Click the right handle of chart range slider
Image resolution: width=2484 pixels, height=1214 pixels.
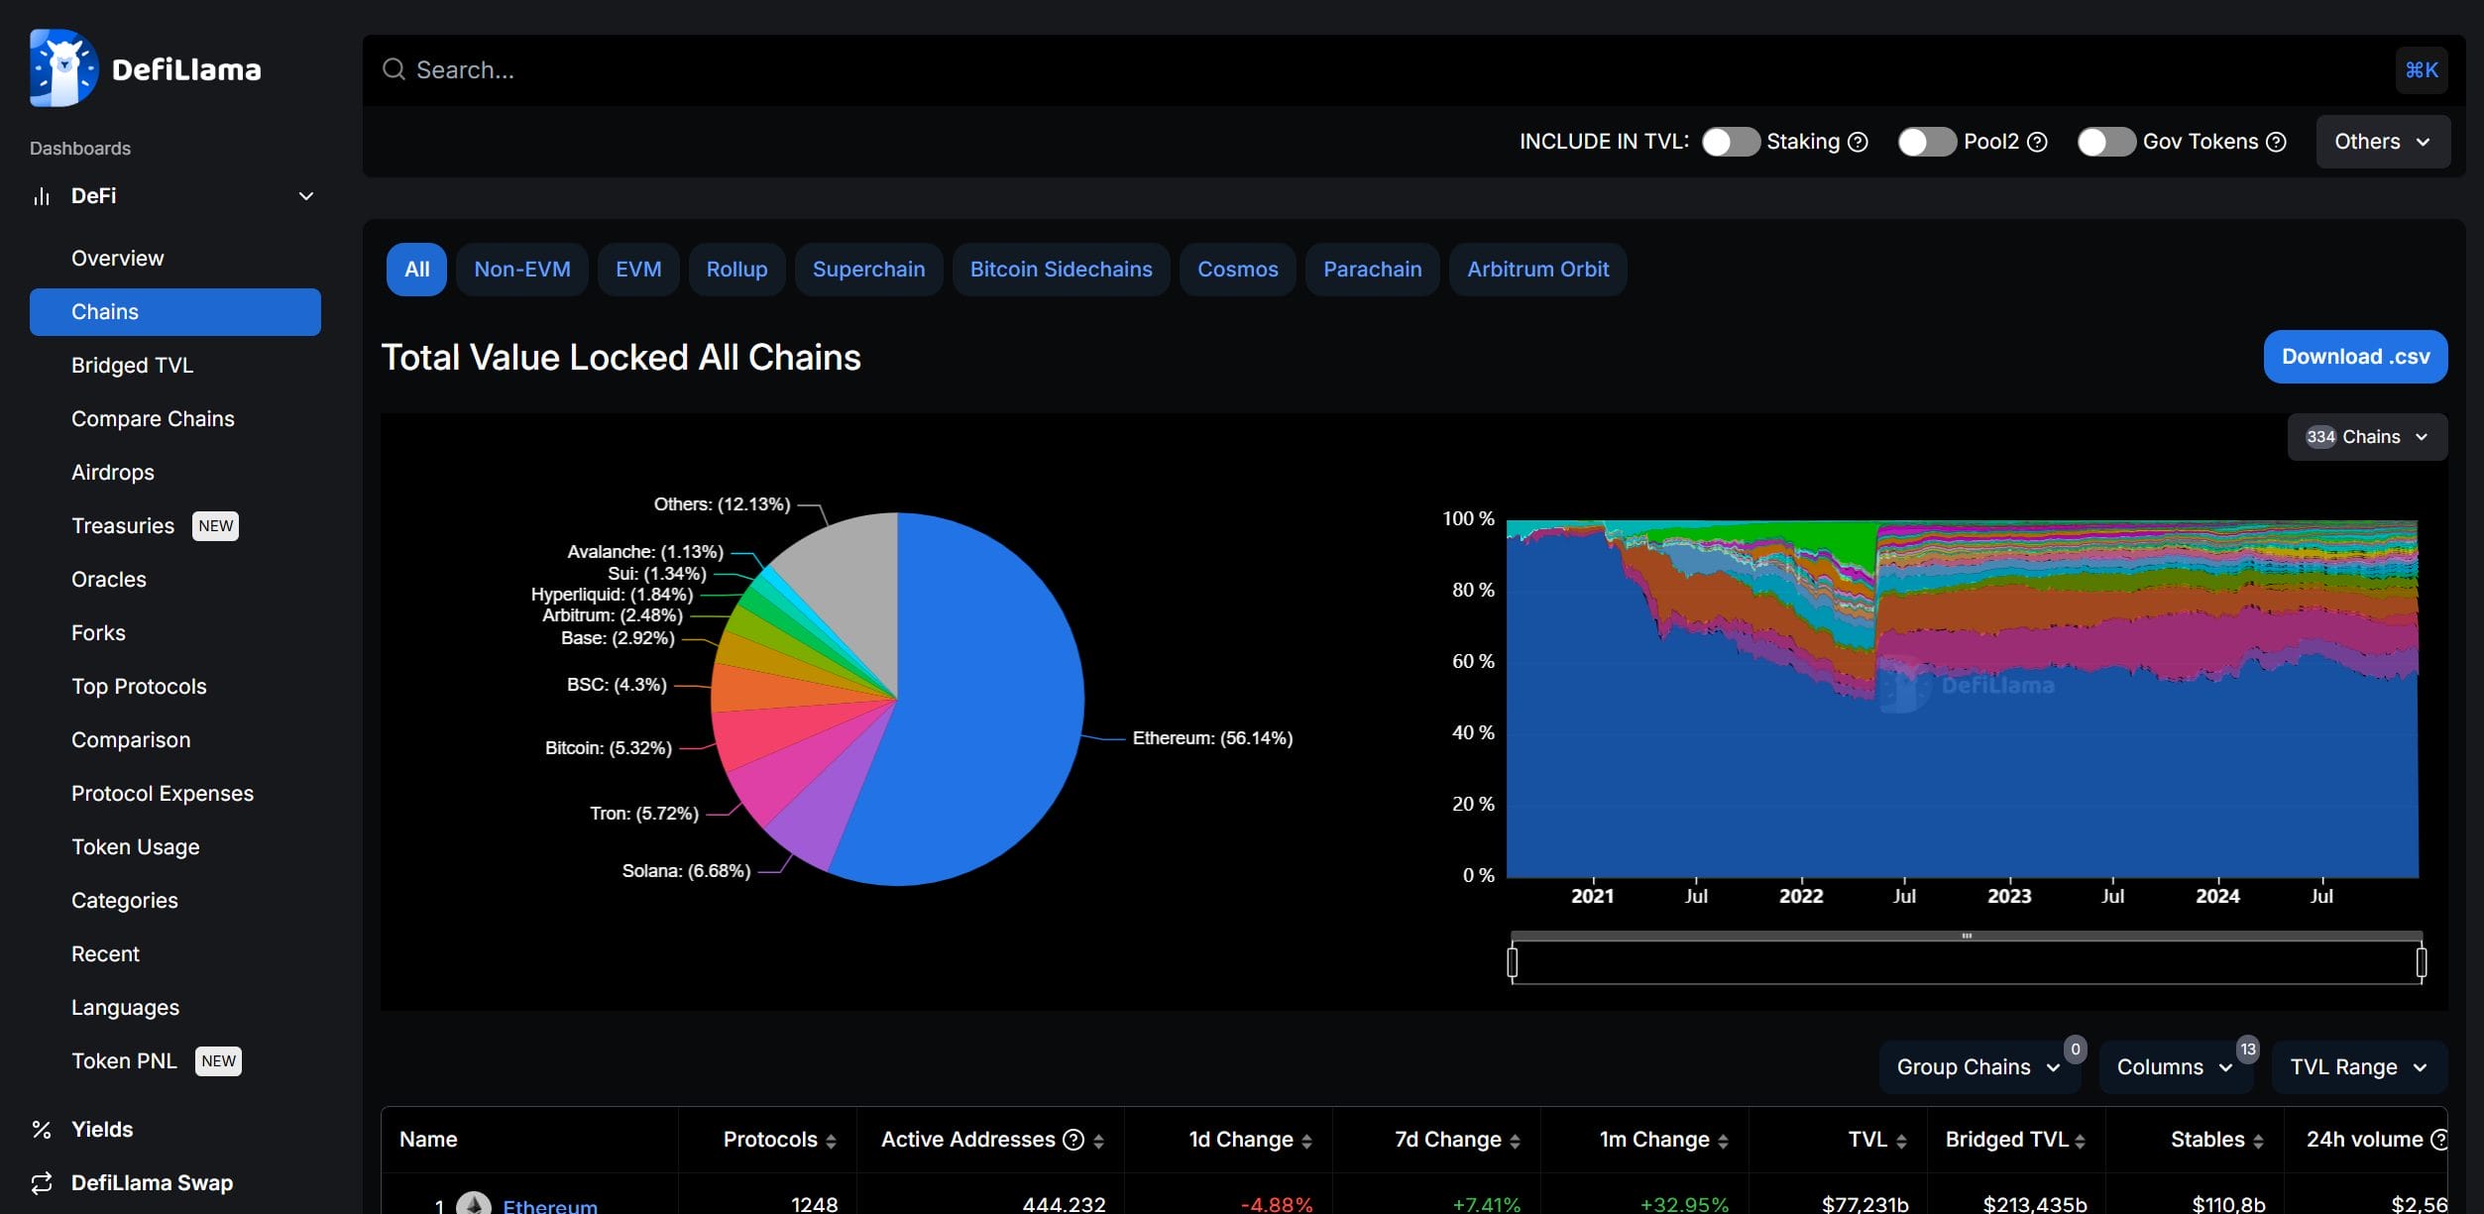click(2422, 962)
